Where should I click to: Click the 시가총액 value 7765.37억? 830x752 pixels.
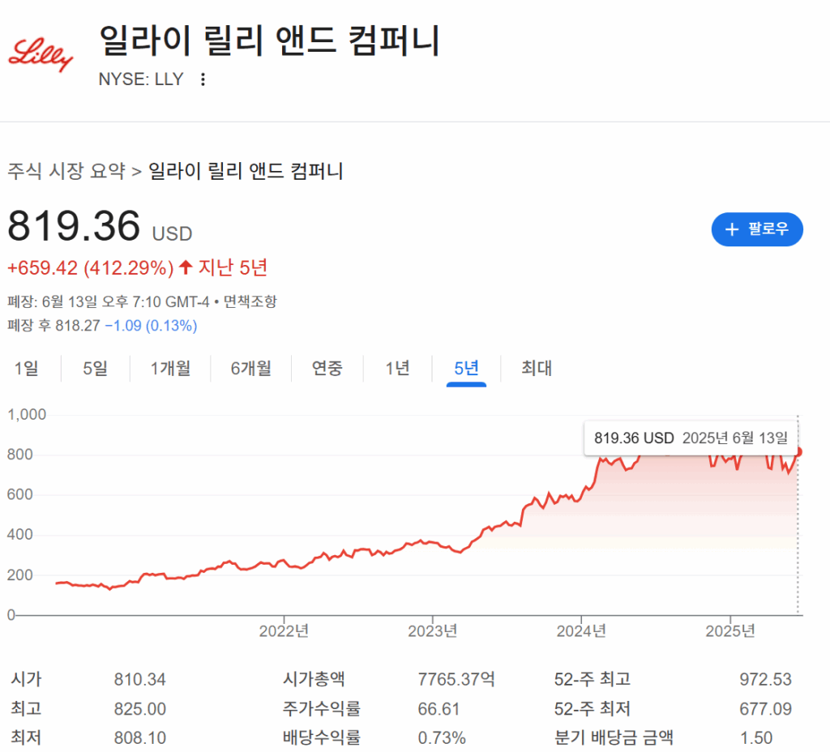tap(456, 679)
